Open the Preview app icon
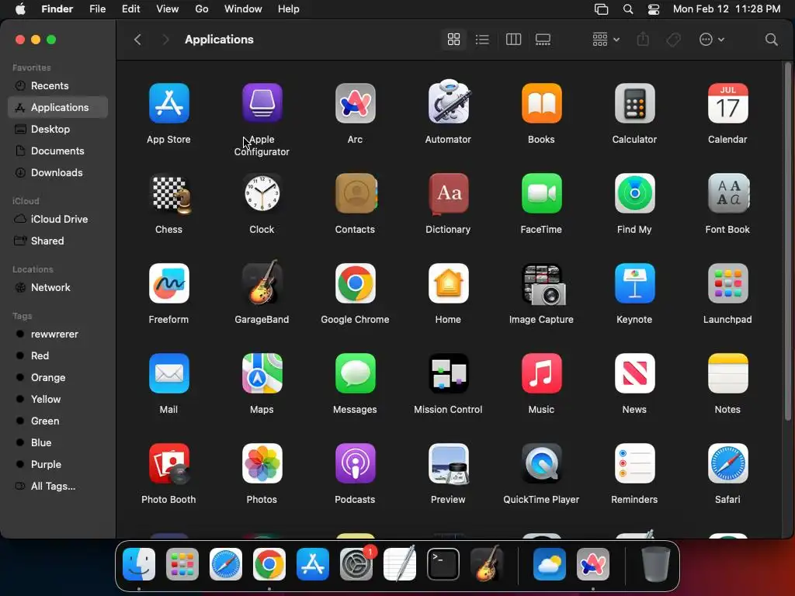Screen dimensions: 795x596 point(449,464)
